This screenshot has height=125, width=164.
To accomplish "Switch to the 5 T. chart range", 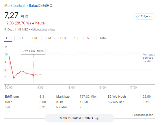I will pyautogui.click(x=21, y=38).
